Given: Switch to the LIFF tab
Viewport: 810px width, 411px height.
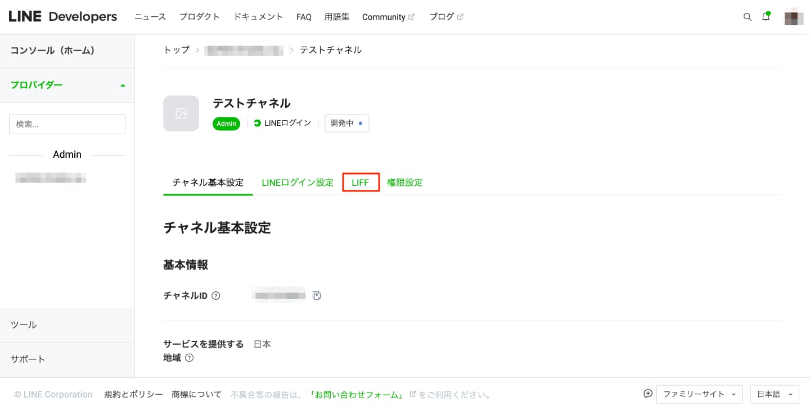Looking at the screenshot, I should tap(361, 182).
